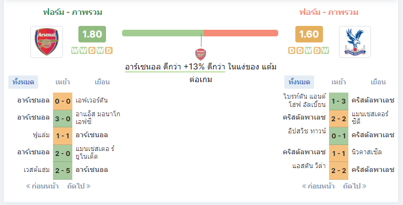Image resolution: width=403 pixels, height=205 pixels.
Task: Select Arsenal's เยือน (away) tab
Action: click(x=102, y=82)
